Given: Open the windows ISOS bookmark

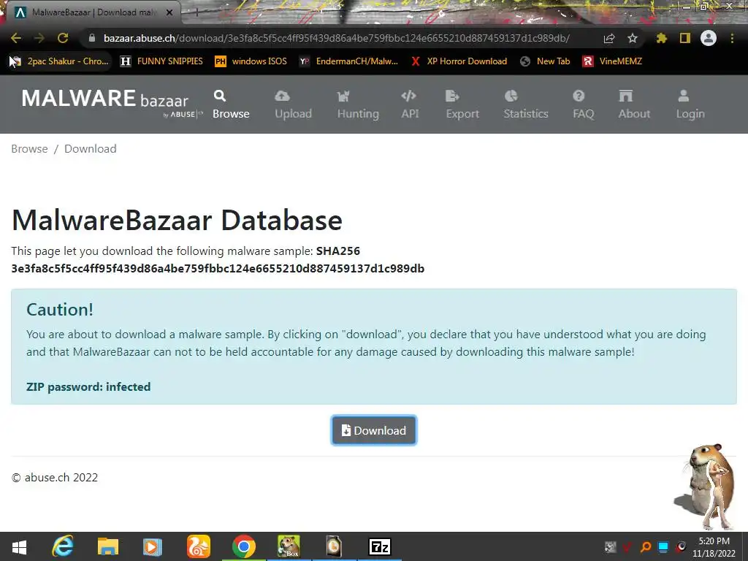Looking at the screenshot, I should 251,61.
